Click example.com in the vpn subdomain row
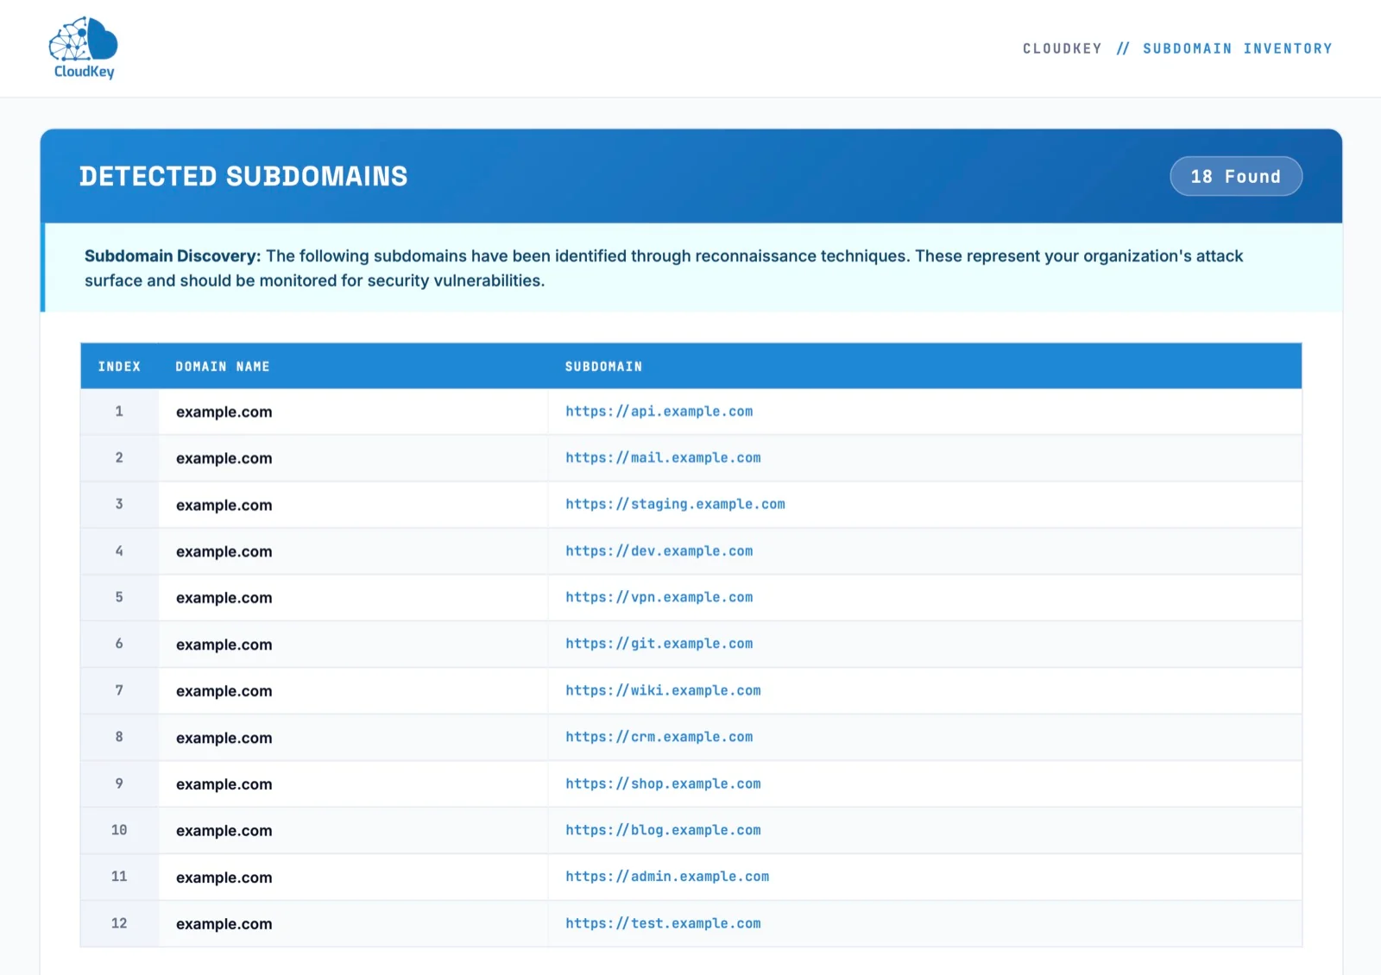1381x975 pixels. coord(224,599)
